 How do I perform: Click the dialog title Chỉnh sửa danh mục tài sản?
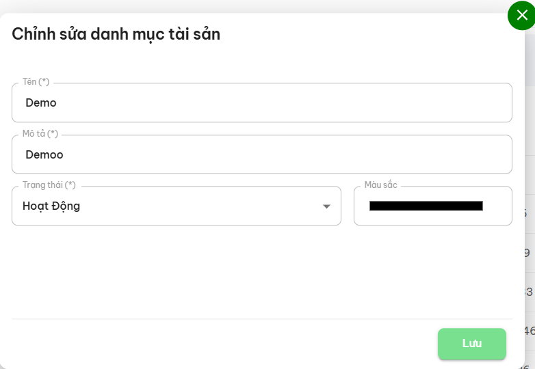[x=116, y=33]
